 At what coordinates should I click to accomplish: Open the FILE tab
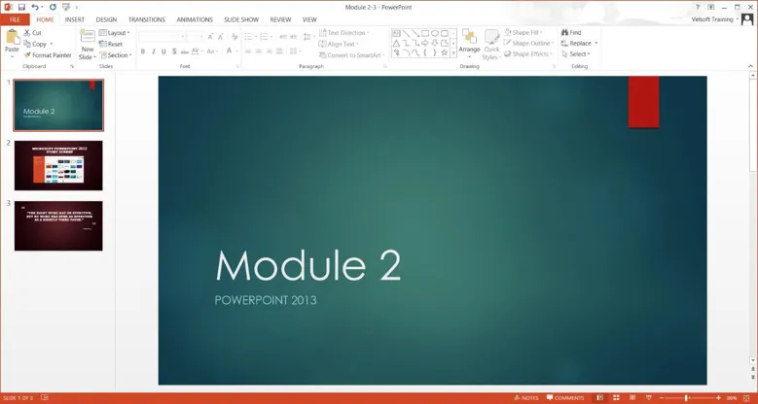click(15, 19)
